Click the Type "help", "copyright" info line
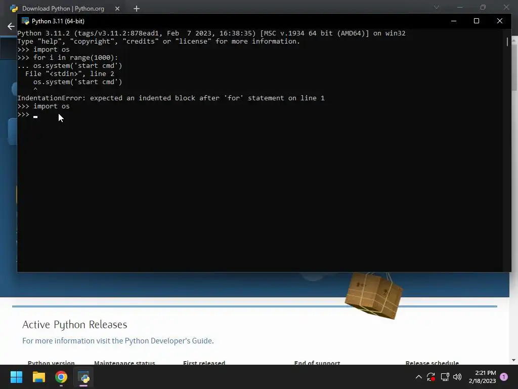Image resolution: width=518 pixels, height=389 pixels. [x=158, y=42]
